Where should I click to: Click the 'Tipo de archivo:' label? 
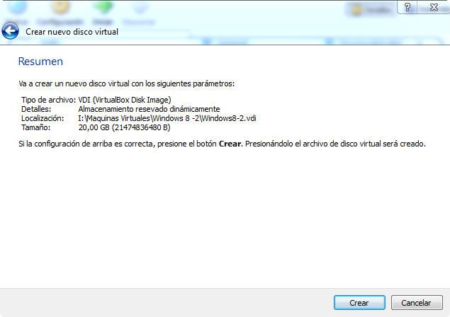point(48,100)
